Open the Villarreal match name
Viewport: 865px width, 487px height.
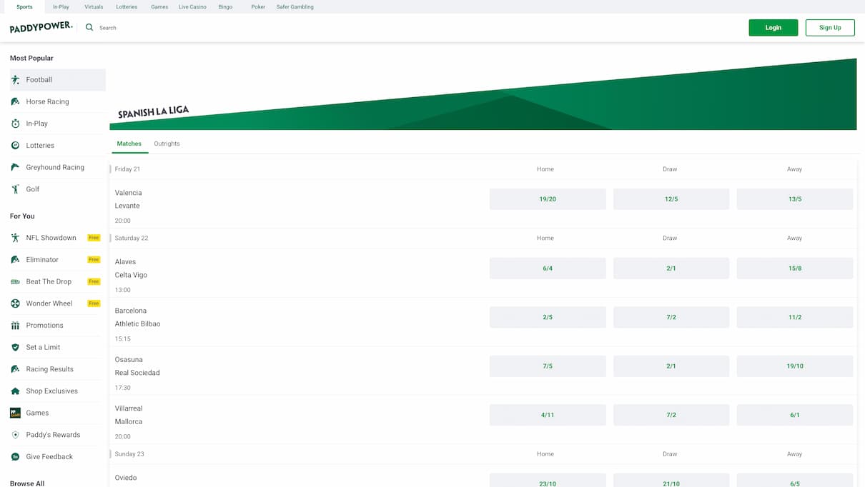[x=129, y=408]
